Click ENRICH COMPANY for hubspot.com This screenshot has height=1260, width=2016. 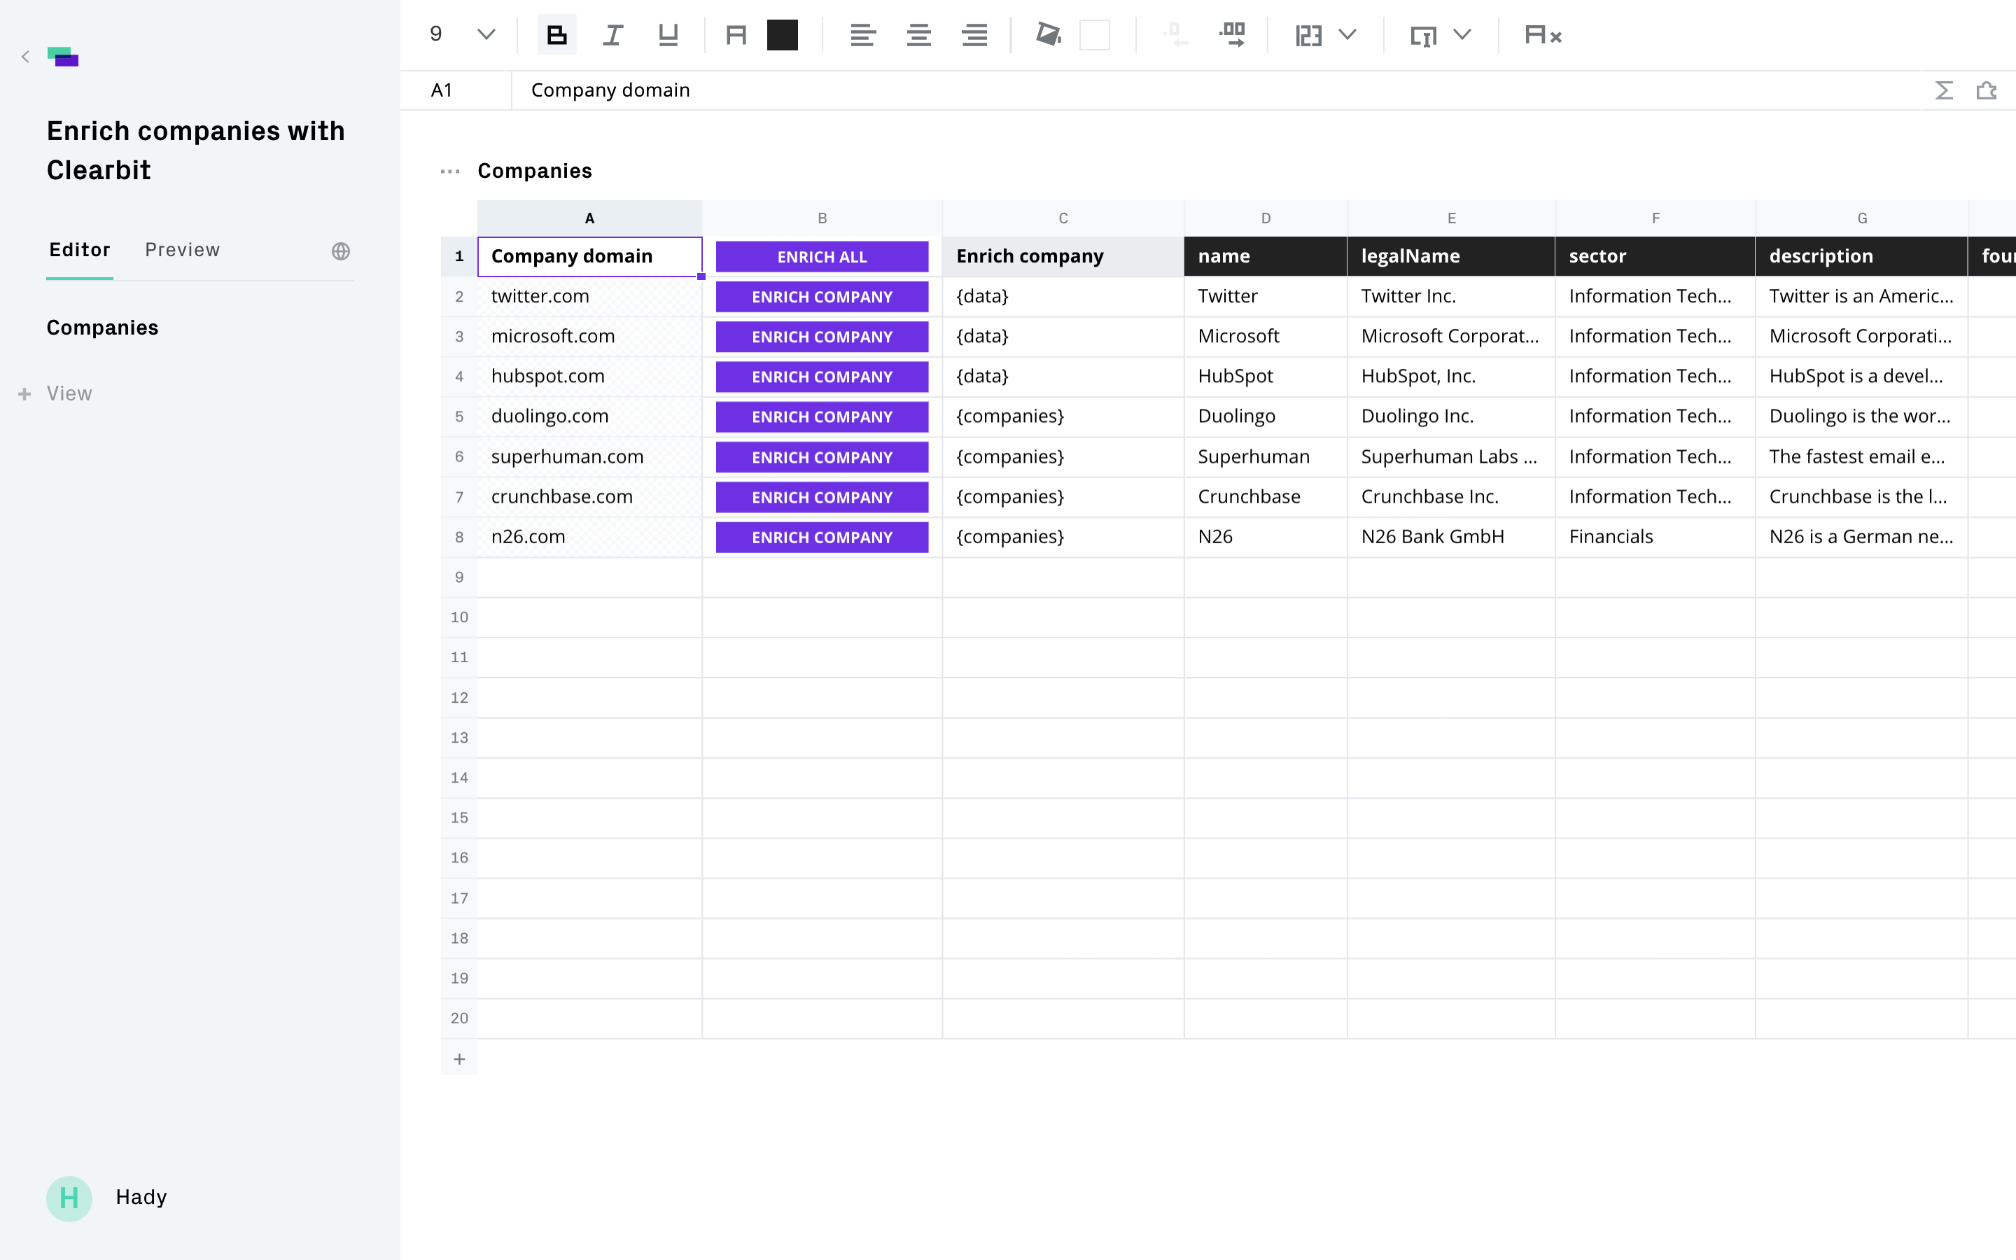point(821,377)
